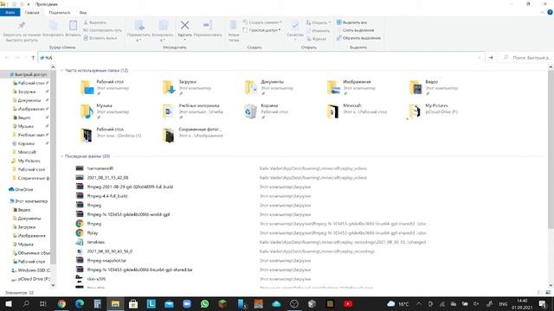
Task: Click navigation pane scroll-down arrow
Action: pos(53,285)
